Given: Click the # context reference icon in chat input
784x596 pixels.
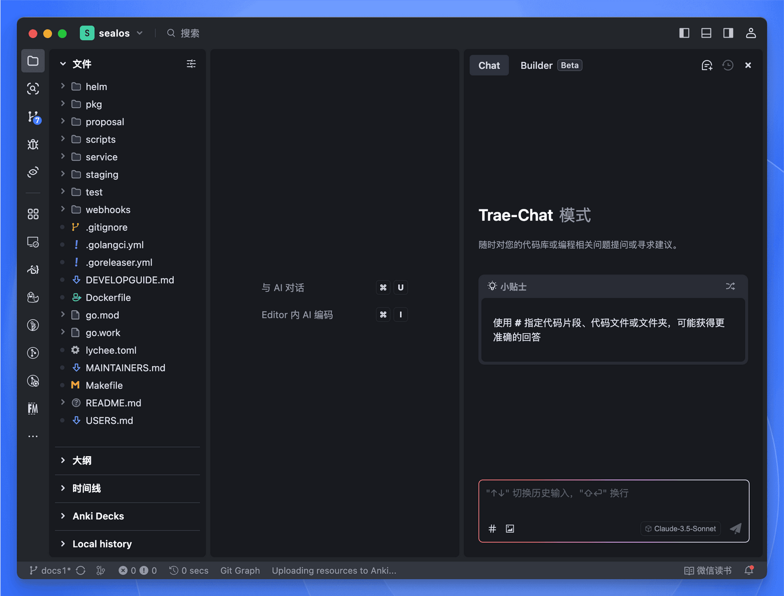Looking at the screenshot, I should click(x=492, y=529).
